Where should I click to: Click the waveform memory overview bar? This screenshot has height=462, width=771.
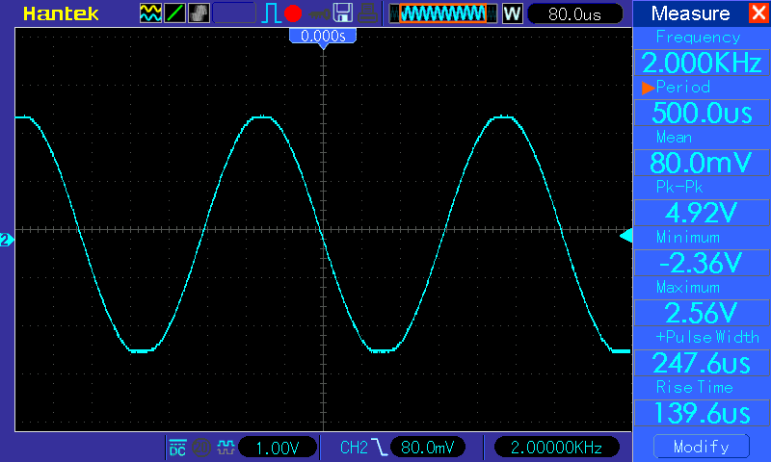point(443,13)
